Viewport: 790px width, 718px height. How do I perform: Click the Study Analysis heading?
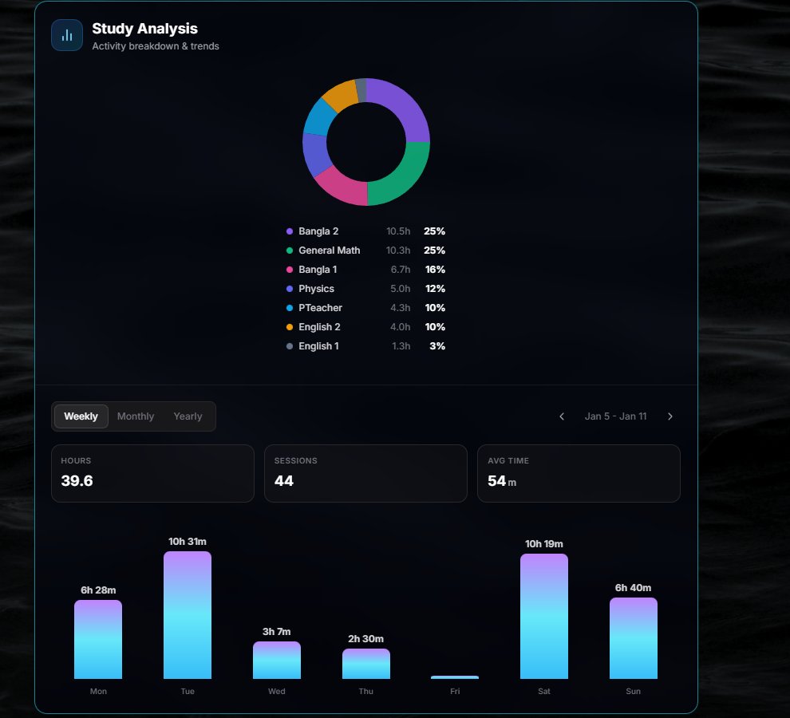click(x=144, y=29)
